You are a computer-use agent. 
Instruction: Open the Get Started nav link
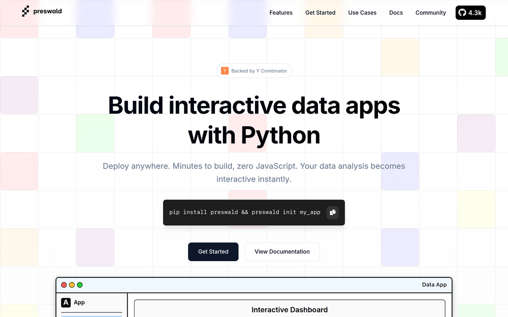coord(320,13)
